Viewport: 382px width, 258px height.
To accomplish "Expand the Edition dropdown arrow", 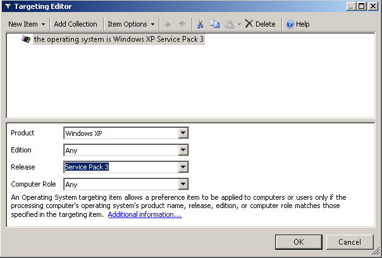I will point(183,150).
